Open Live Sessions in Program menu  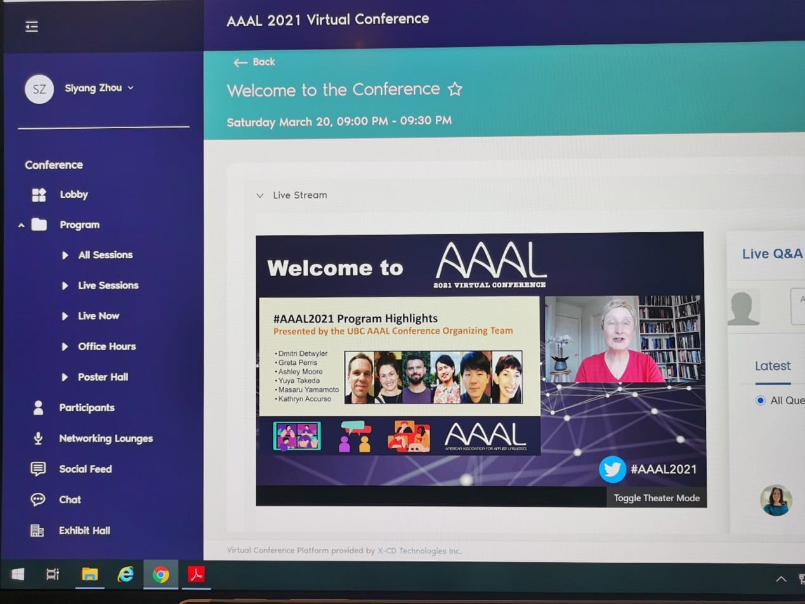(108, 286)
